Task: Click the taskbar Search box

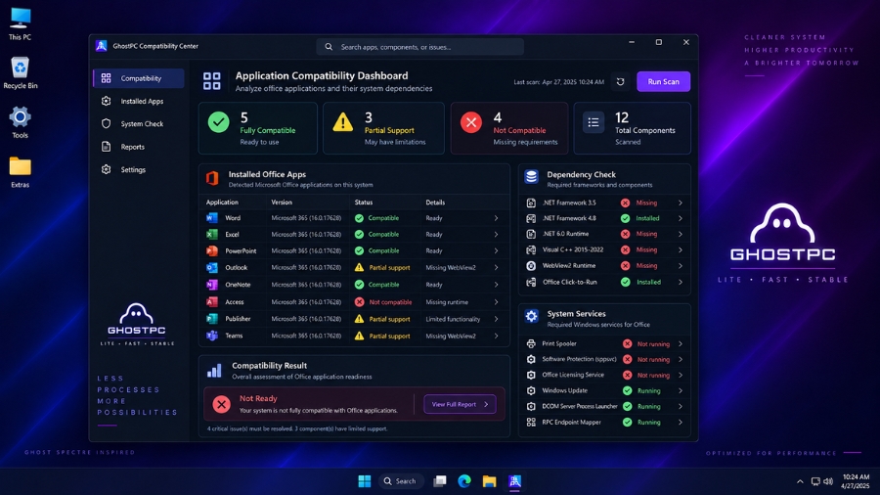Action: pyautogui.click(x=400, y=481)
